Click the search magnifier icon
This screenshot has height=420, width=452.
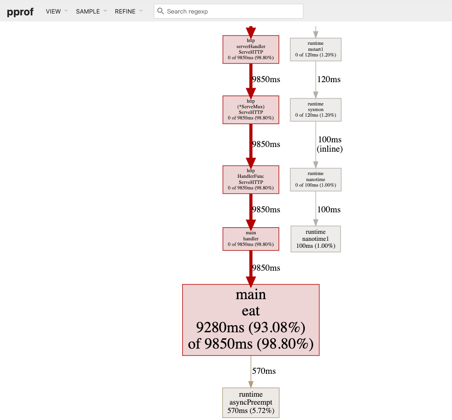pos(161,11)
